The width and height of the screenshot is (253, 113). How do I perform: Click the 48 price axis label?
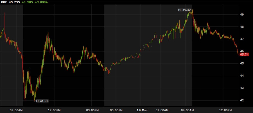tap(242, 27)
